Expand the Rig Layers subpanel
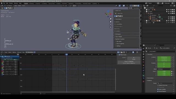The height and width of the screenshot is (99, 176). (119, 42)
